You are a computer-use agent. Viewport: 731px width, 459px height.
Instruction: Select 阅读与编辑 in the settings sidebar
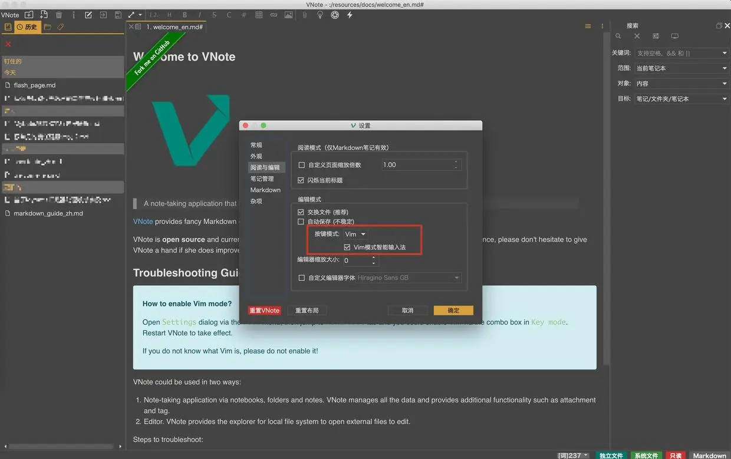click(266, 167)
